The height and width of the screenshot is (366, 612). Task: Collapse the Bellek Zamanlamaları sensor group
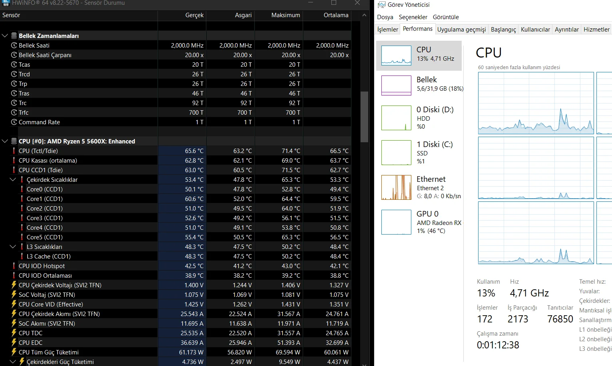(5, 36)
